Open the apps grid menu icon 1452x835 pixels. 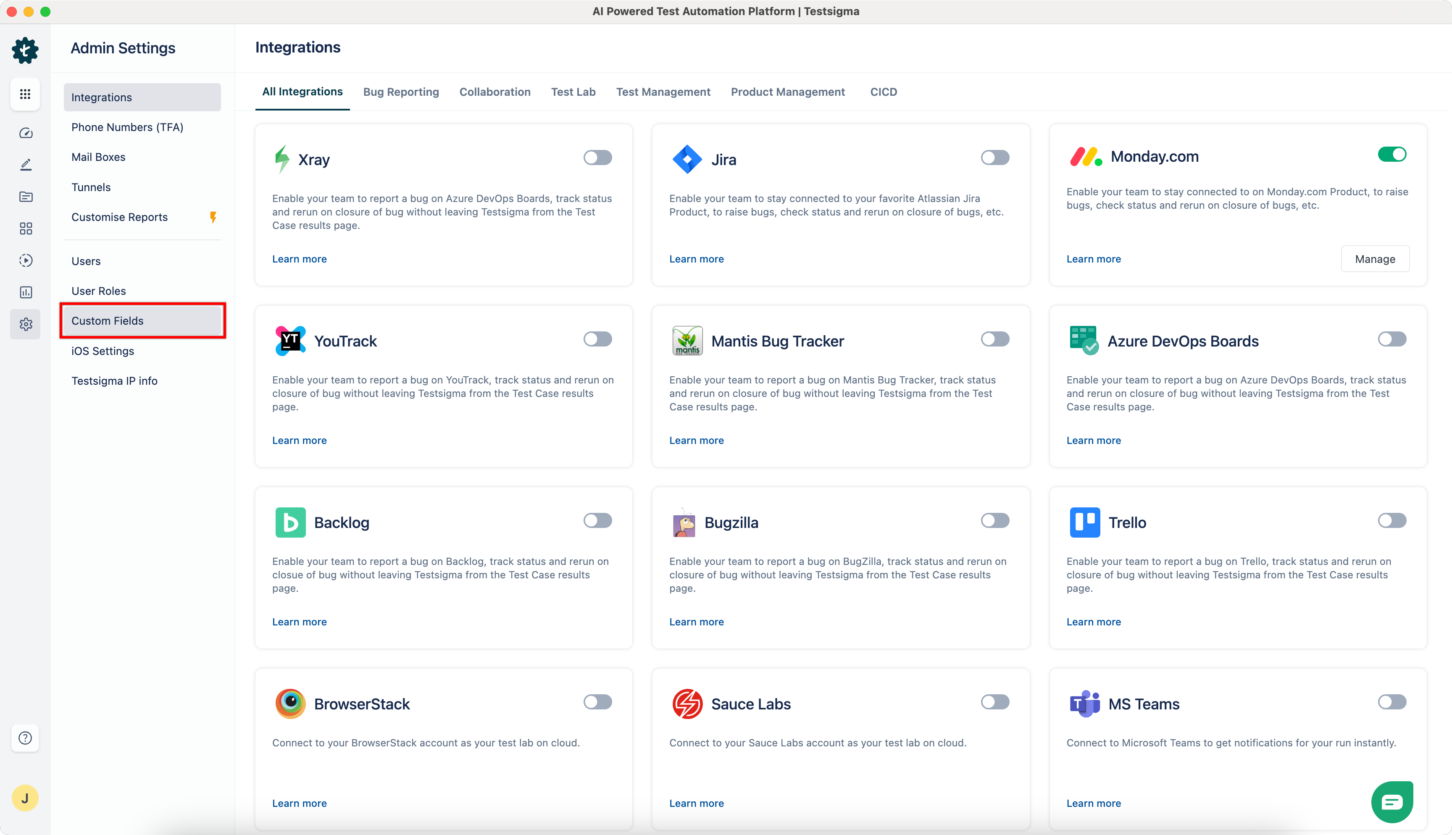click(25, 94)
